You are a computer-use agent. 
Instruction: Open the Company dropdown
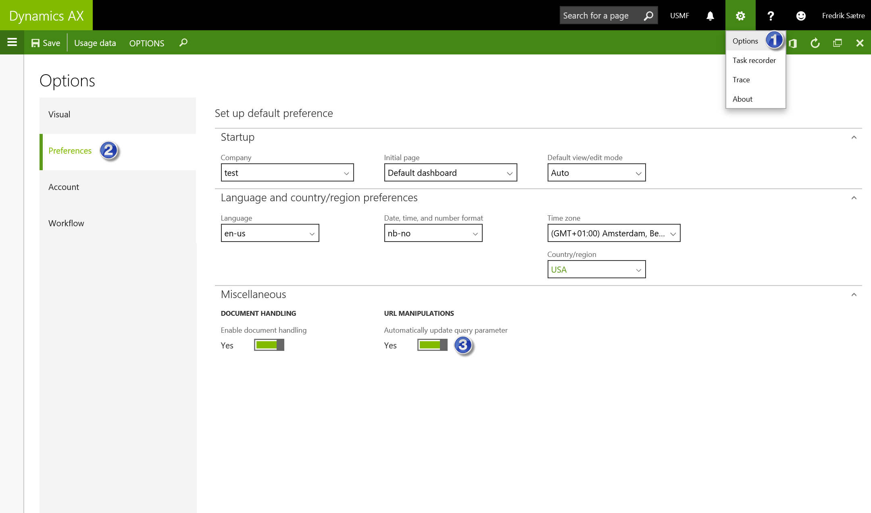pyautogui.click(x=287, y=173)
